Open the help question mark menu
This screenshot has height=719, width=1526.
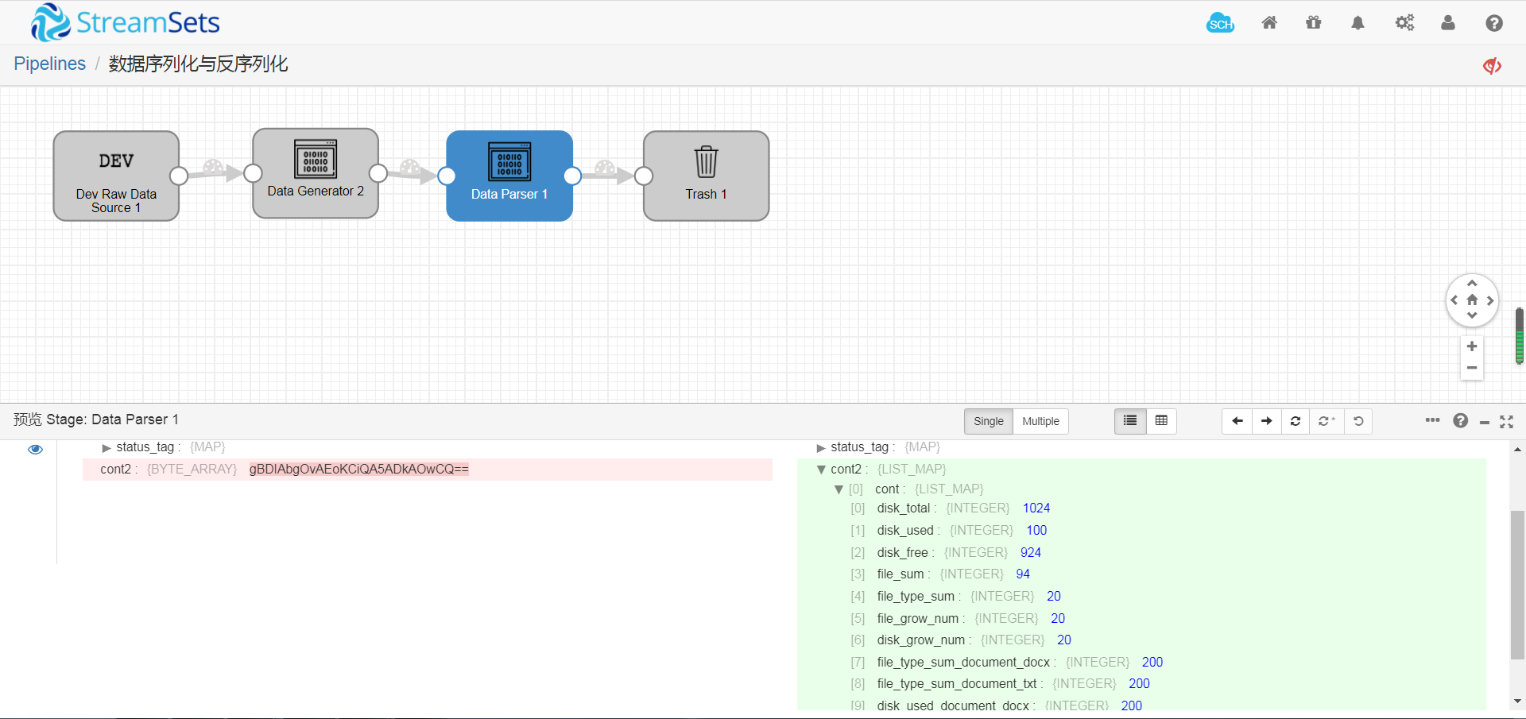[1493, 23]
